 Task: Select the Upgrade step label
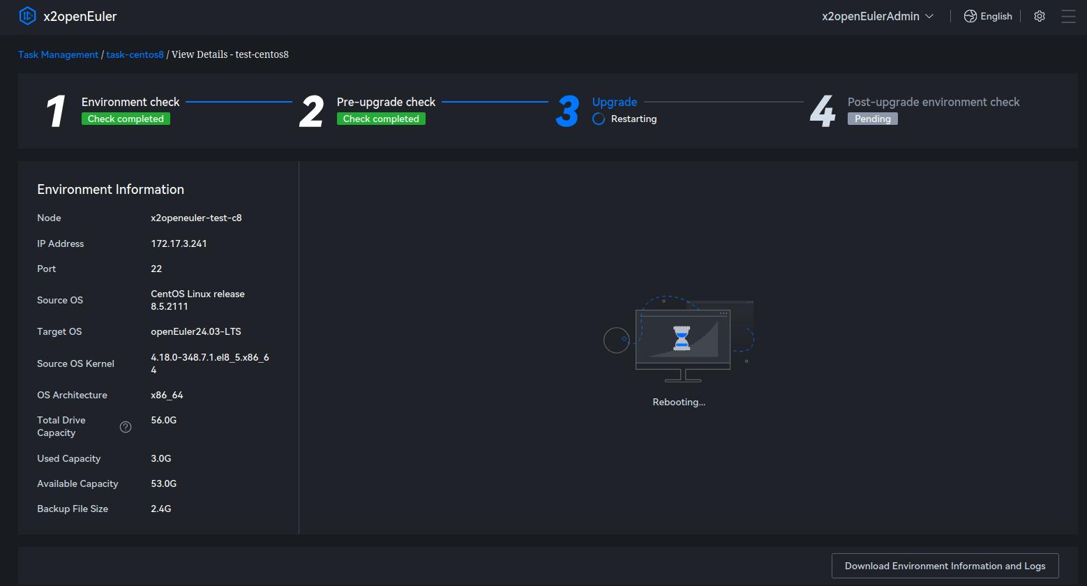click(614, 102)
